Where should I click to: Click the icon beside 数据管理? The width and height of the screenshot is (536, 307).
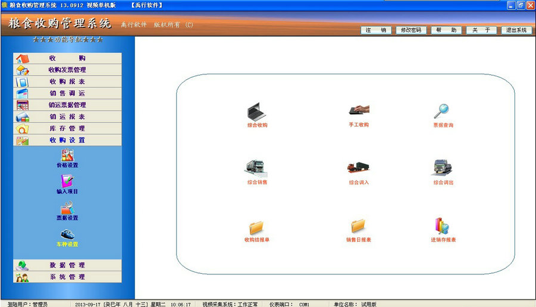tap(23, 265)
